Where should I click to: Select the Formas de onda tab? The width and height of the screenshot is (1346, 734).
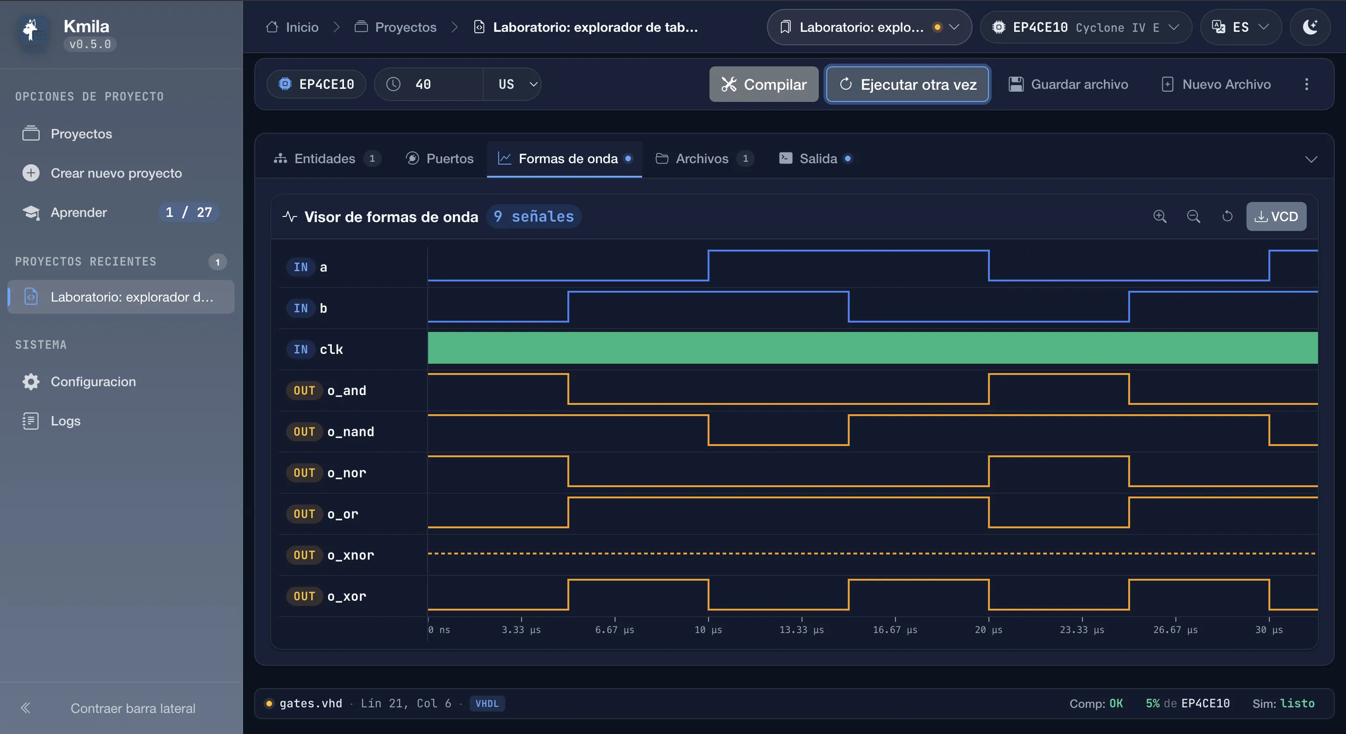click(564, 158)
